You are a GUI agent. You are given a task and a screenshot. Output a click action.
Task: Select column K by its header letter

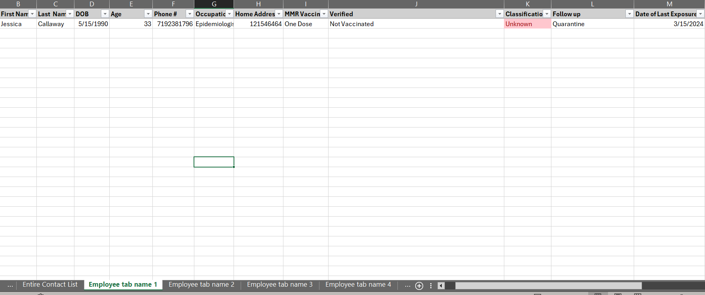click(x=528, y=4)
